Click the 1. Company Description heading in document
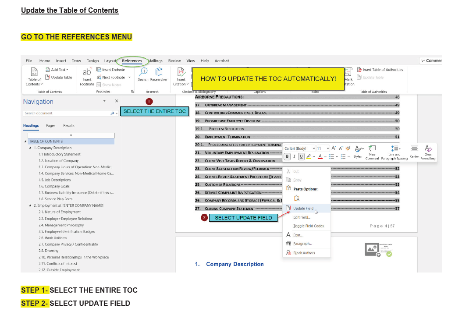This screenshot has width=462, height=315. coord(229,264)
